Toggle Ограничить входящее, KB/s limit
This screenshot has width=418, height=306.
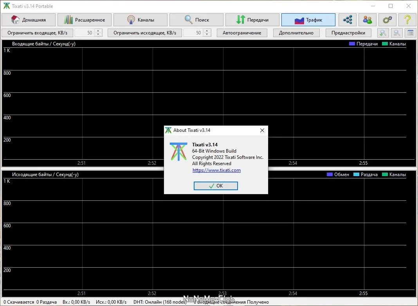pyautogui.click(x=37, y=33)
